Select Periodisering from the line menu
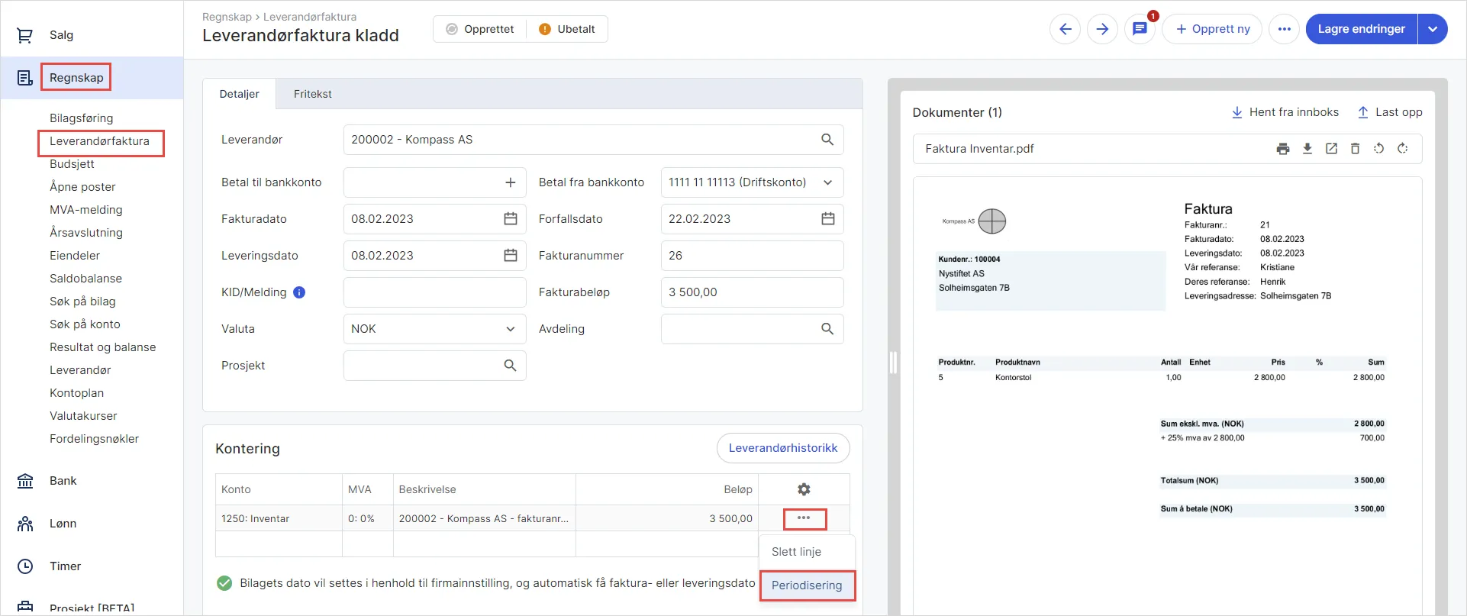The height and width of the screenshot is (616, 1467). click(807, 585)
